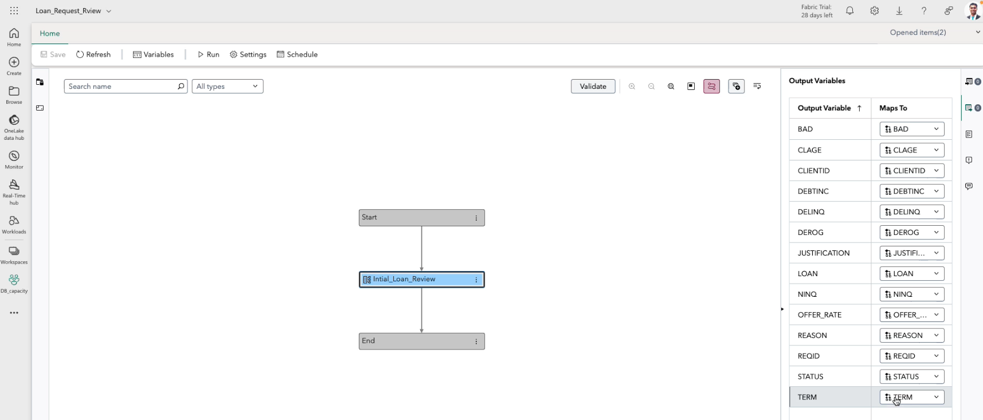Open the comments panel icon on right rail
Image resolution: width=983 pixels, height=420 pixels.
(x=969, y=186)
